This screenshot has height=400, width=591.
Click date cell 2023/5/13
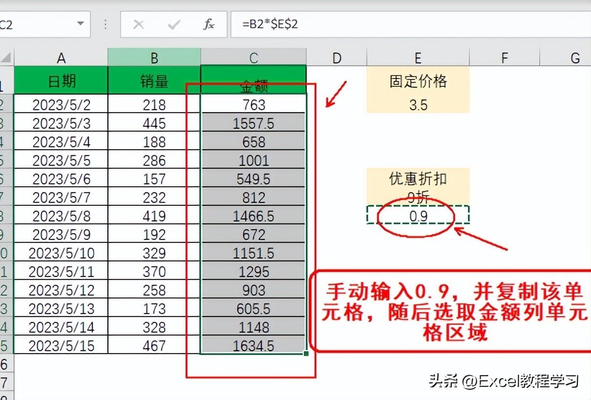[61, 308]
